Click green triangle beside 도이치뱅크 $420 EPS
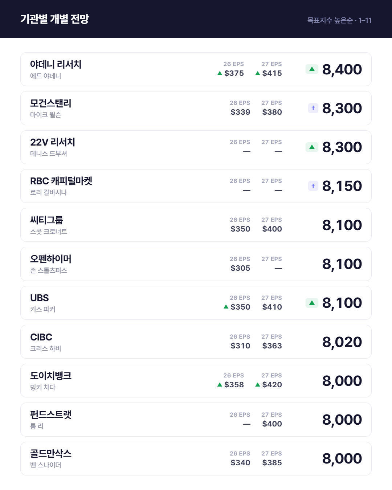Image resolution: width=392 pixels, height=490 pixels. 258,385
